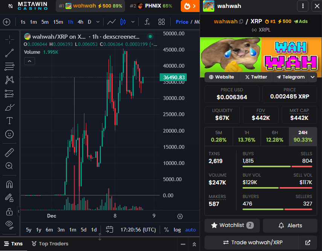Toggle stay in drawing mode
The height and width of the screenshot is (251, 322).
coord(9,198)
